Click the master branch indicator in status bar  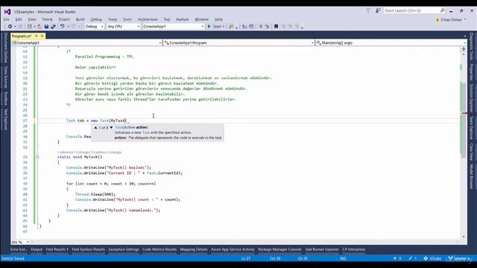459,258
